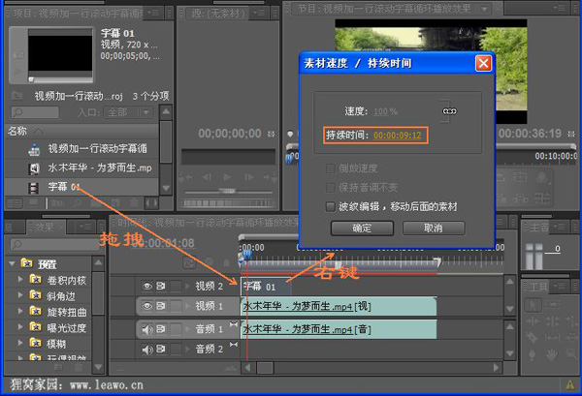The width and height of the screenshot is (582, 396).
Task: Toggle visibility eye of 视频 2 track
Action: pos(147,286)
